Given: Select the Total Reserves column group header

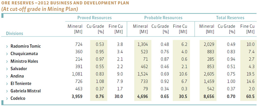Looking at the screenshot, I should pos(230,18).
